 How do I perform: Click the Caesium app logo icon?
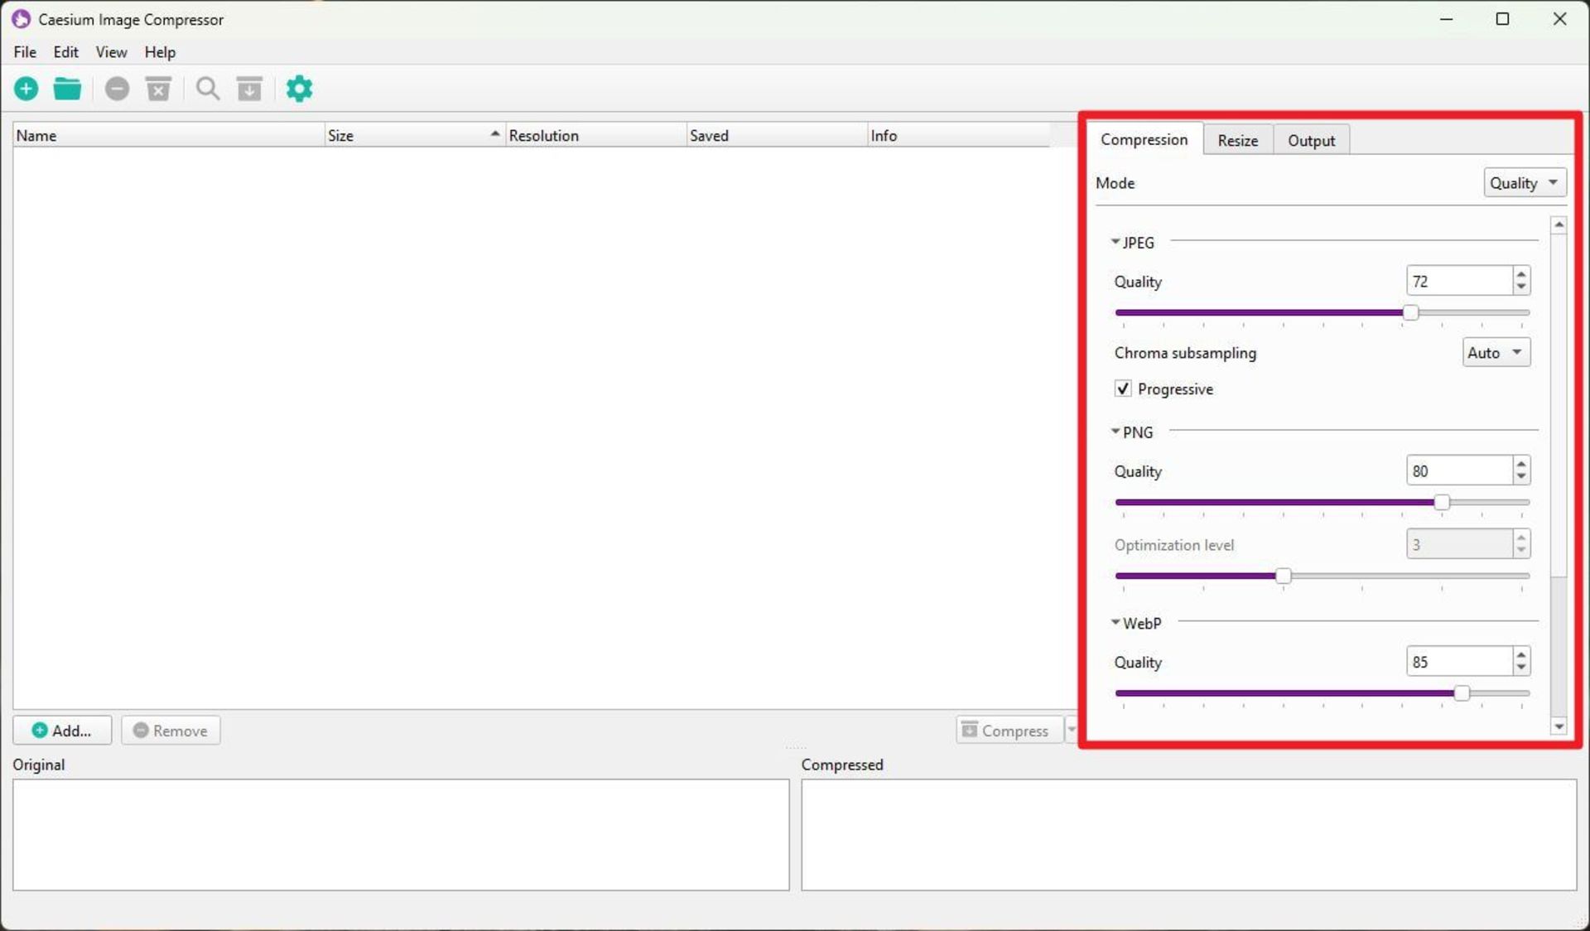pos(21,19)
